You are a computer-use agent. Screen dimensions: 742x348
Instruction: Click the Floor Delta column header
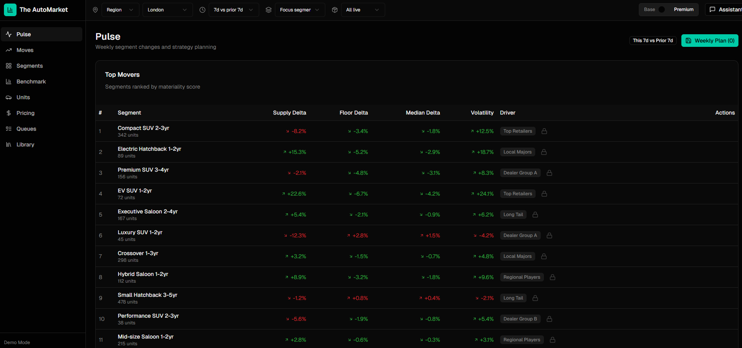click(x=354, y=113)
